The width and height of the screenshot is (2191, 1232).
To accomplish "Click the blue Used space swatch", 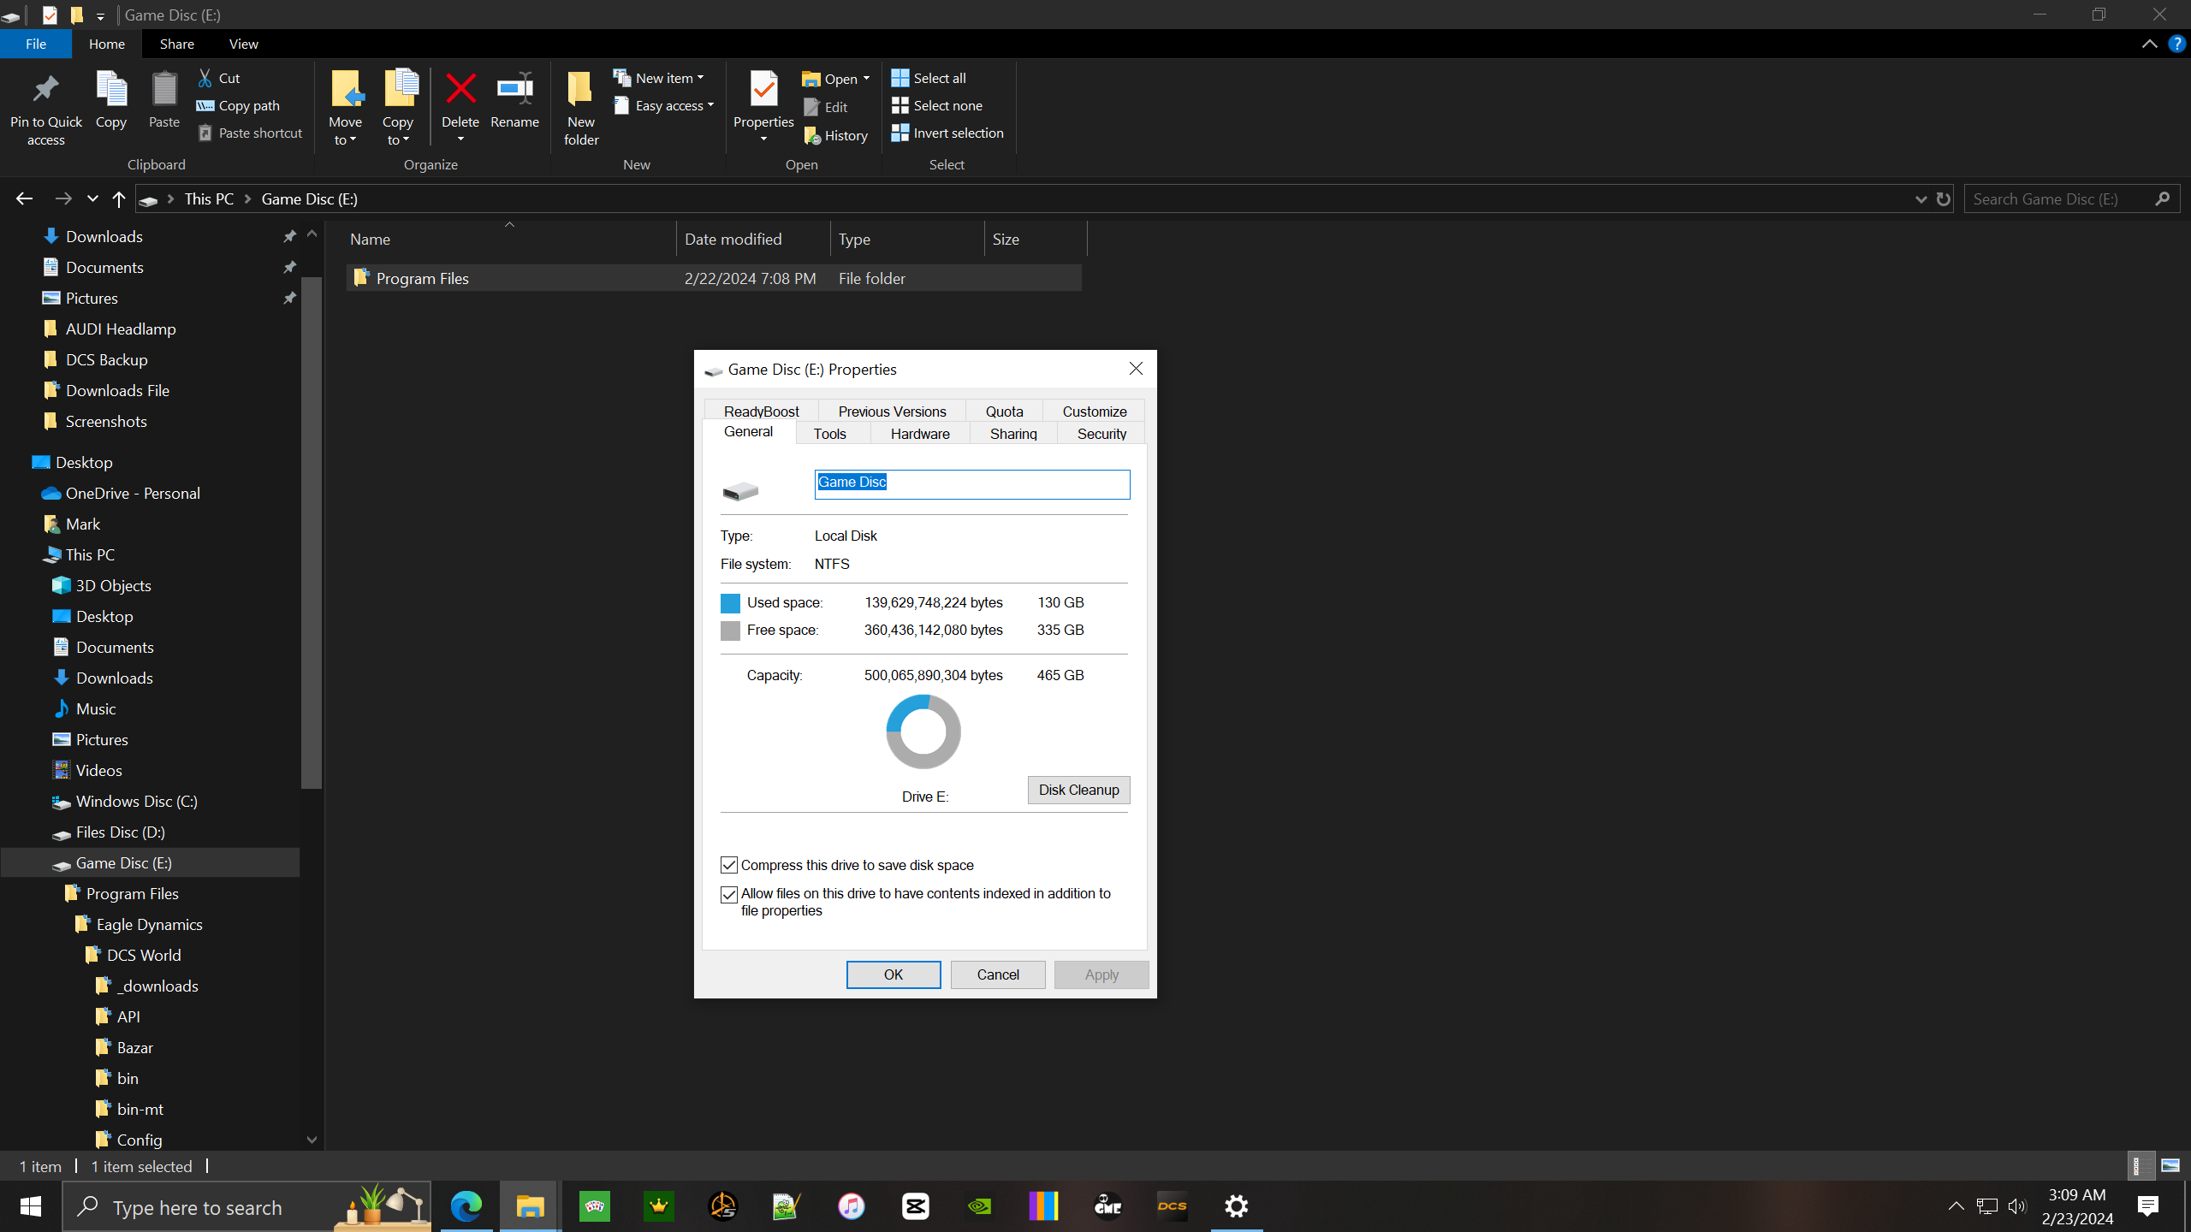I will click(730, 603).
